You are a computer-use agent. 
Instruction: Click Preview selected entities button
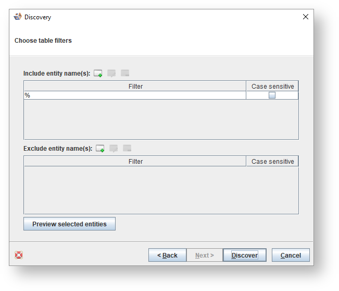click(x=69, y=224)
